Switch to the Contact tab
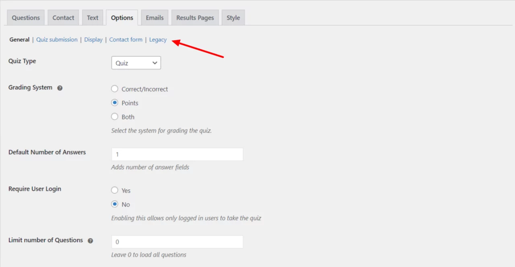 pos(63,18)
